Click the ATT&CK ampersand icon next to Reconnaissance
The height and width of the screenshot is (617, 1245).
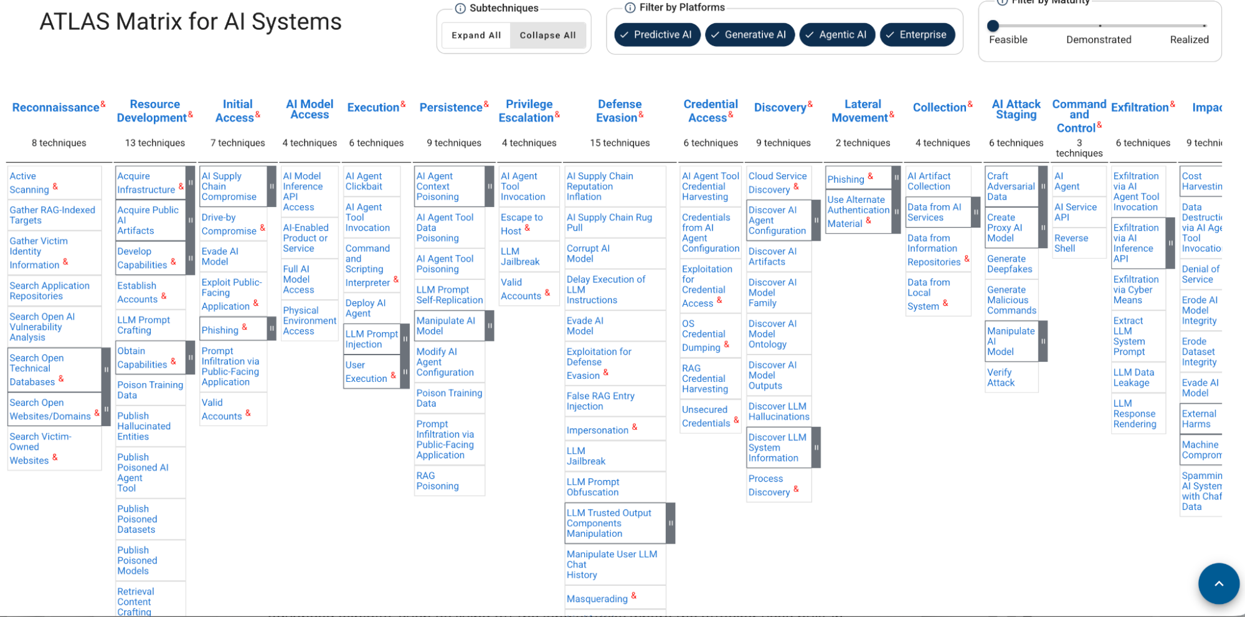[x=103, y=104]
